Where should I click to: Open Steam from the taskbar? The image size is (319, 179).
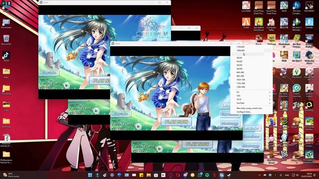[229, 175]
